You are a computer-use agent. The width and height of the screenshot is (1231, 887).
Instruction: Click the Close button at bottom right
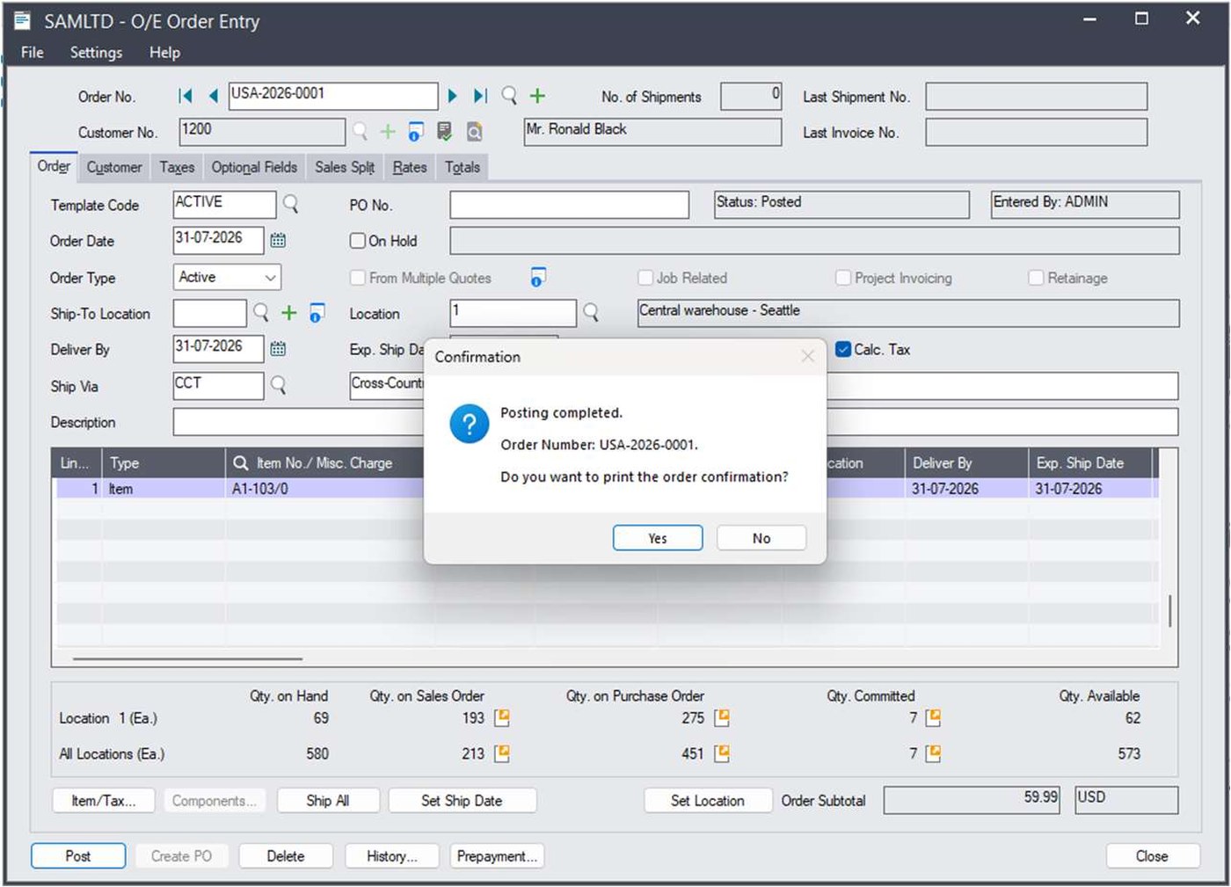click(1152, 856)
